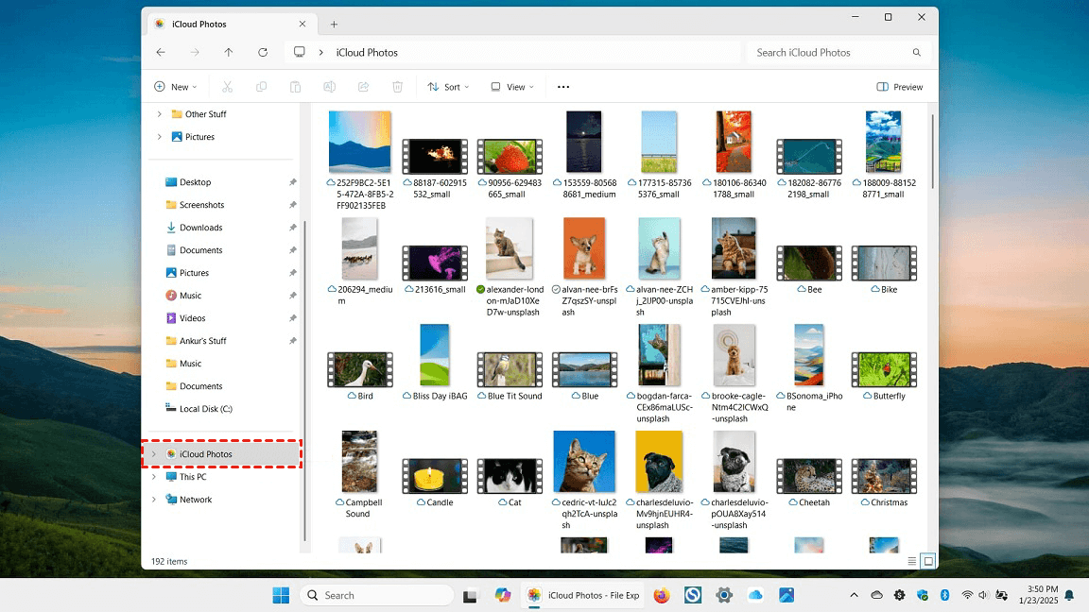Switch to large thumbnails view icon

coord(928,561)
